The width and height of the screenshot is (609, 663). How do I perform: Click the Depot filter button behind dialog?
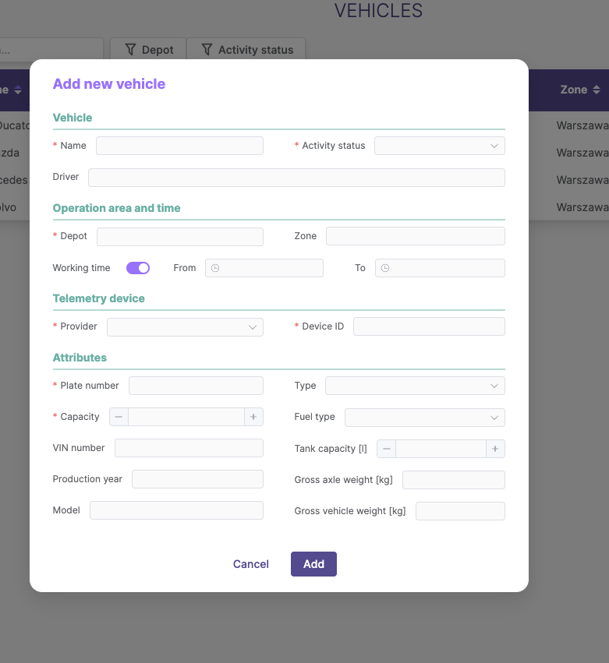[x=148, y=49]
